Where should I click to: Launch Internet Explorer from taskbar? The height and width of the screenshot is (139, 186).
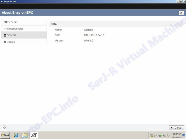(x=16, y=135)
